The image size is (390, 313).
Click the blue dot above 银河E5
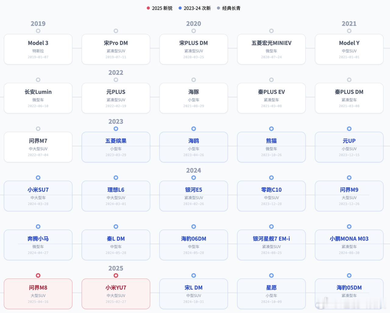(x=193, y=178)
